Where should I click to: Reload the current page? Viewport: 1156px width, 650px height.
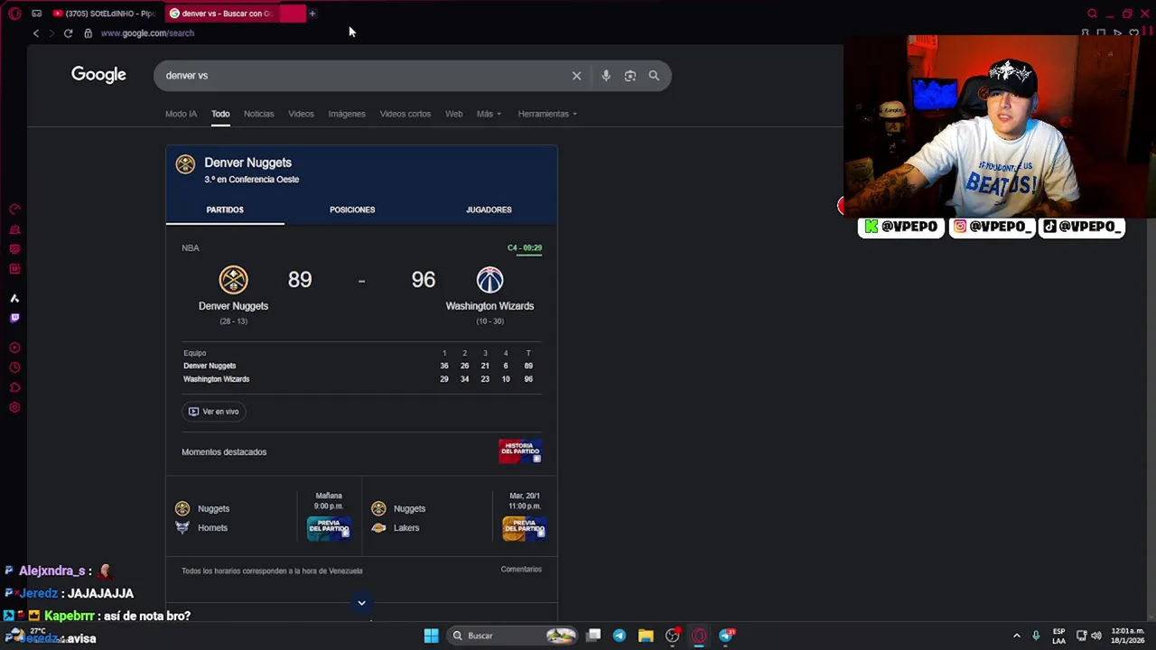pyautogui.click(x=68, y=33)
